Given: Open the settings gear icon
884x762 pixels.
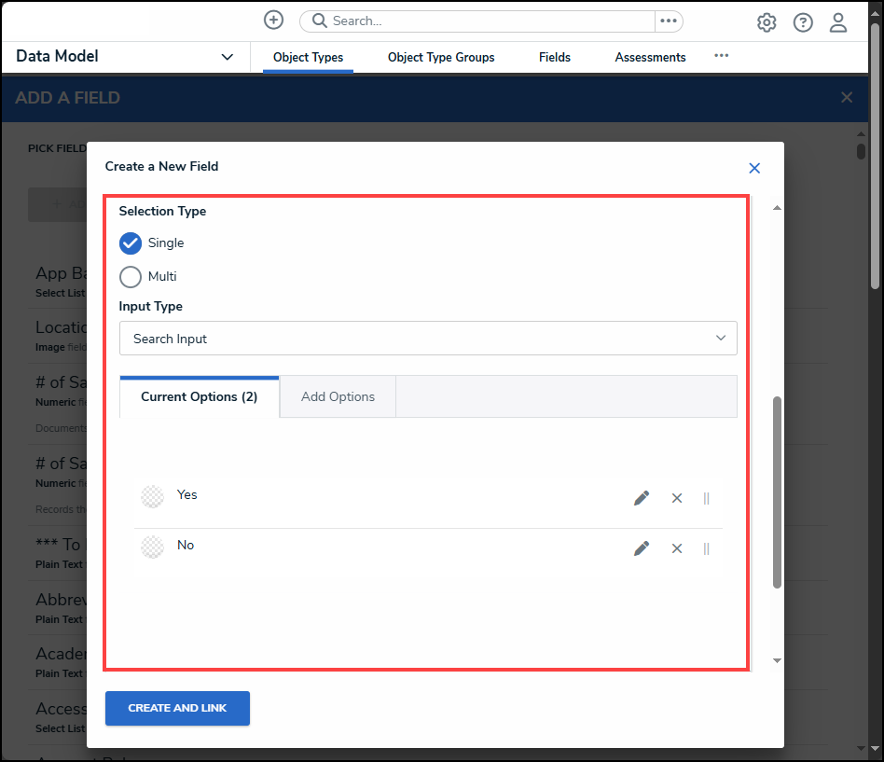Looking at the screenshot, I should pyautogui.click(x=767, y=22).
